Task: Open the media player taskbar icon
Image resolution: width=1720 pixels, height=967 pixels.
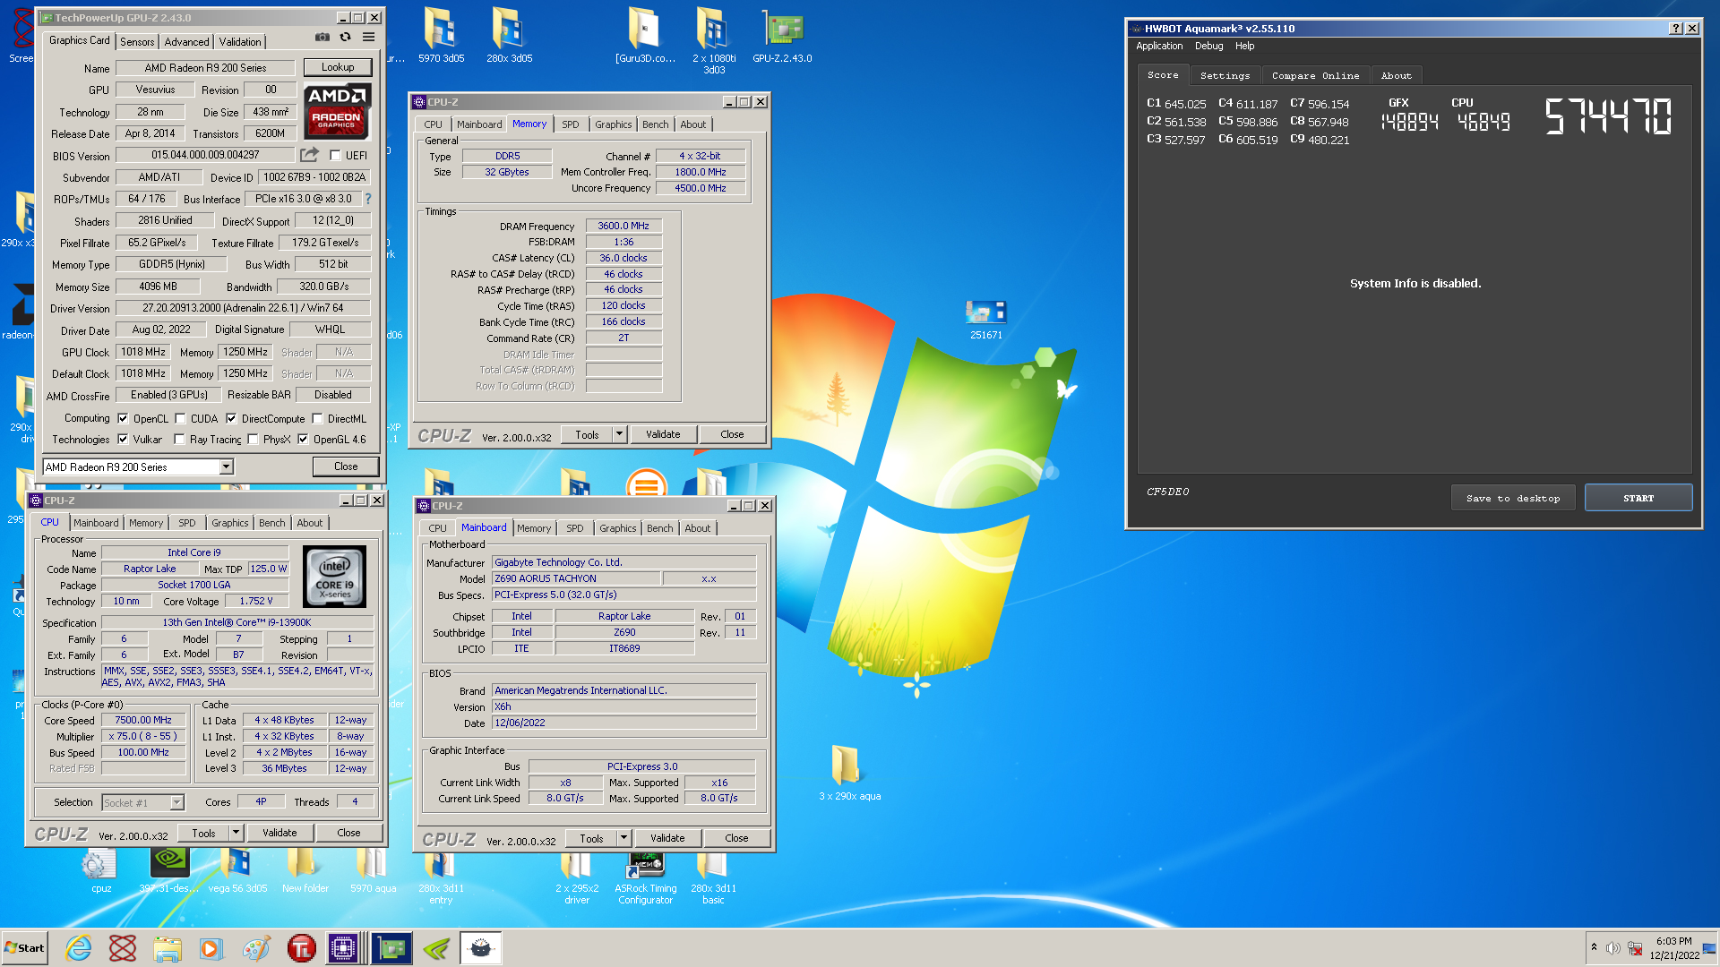Action: (211, 948)
